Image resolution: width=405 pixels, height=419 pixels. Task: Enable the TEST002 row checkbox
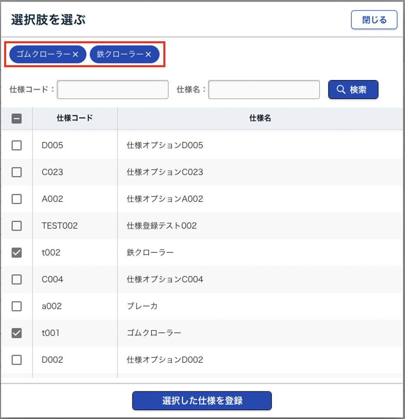click(x=16, y=226)
